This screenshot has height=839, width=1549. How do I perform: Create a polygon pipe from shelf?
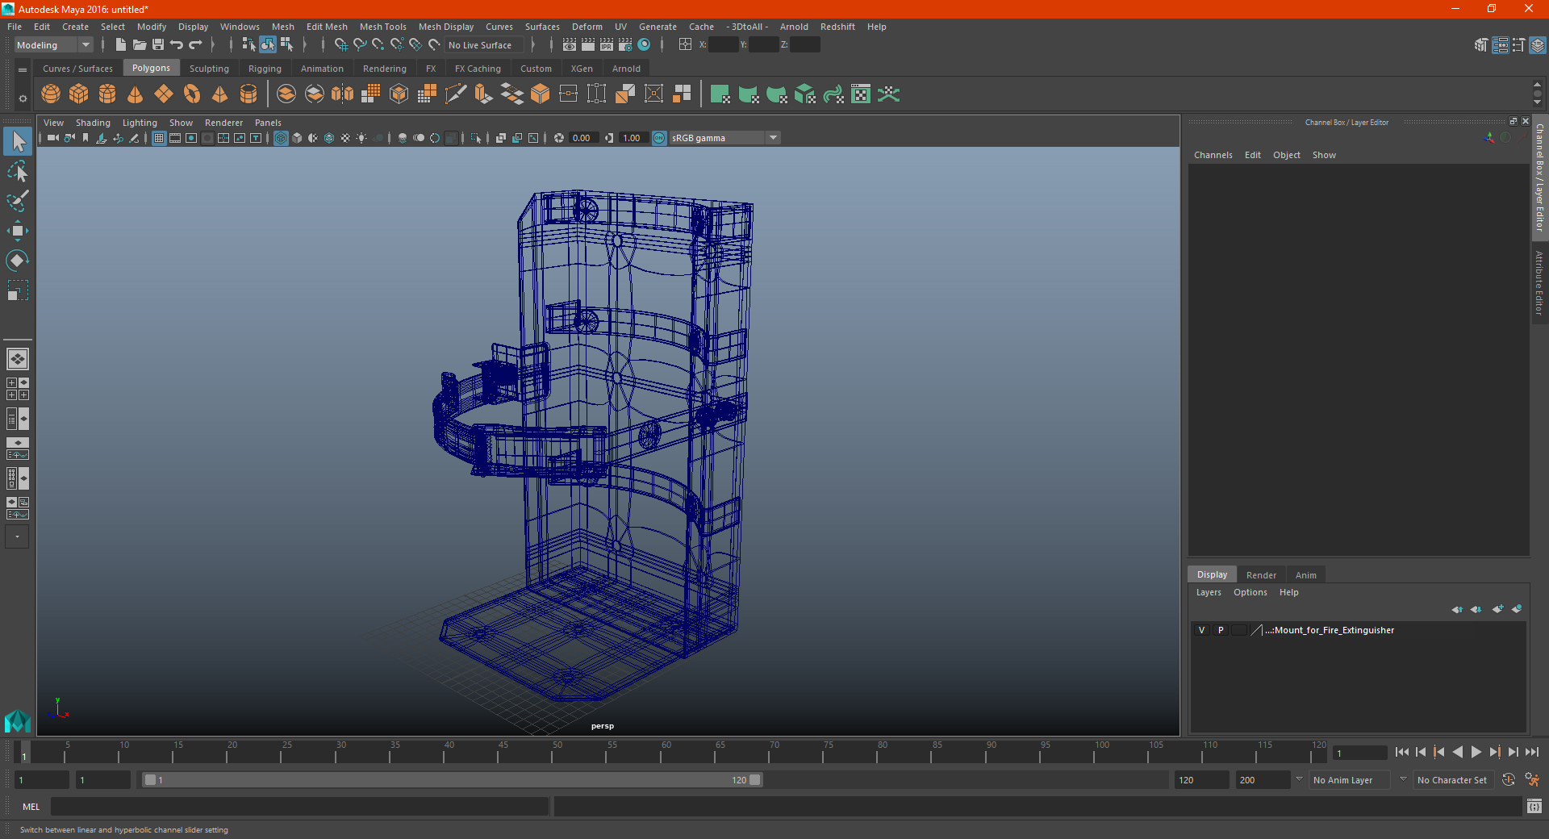tap(248, 94)
